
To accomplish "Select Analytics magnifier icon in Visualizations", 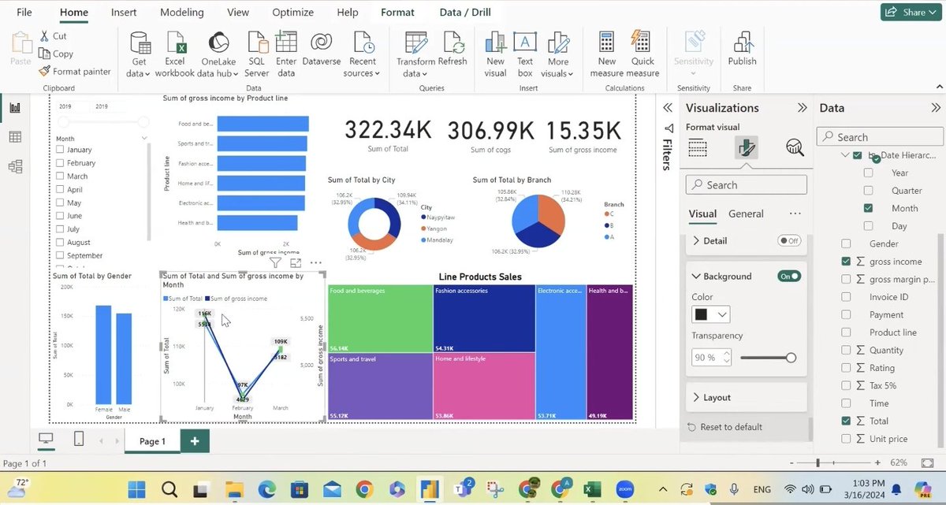I will tap(795, 147).
